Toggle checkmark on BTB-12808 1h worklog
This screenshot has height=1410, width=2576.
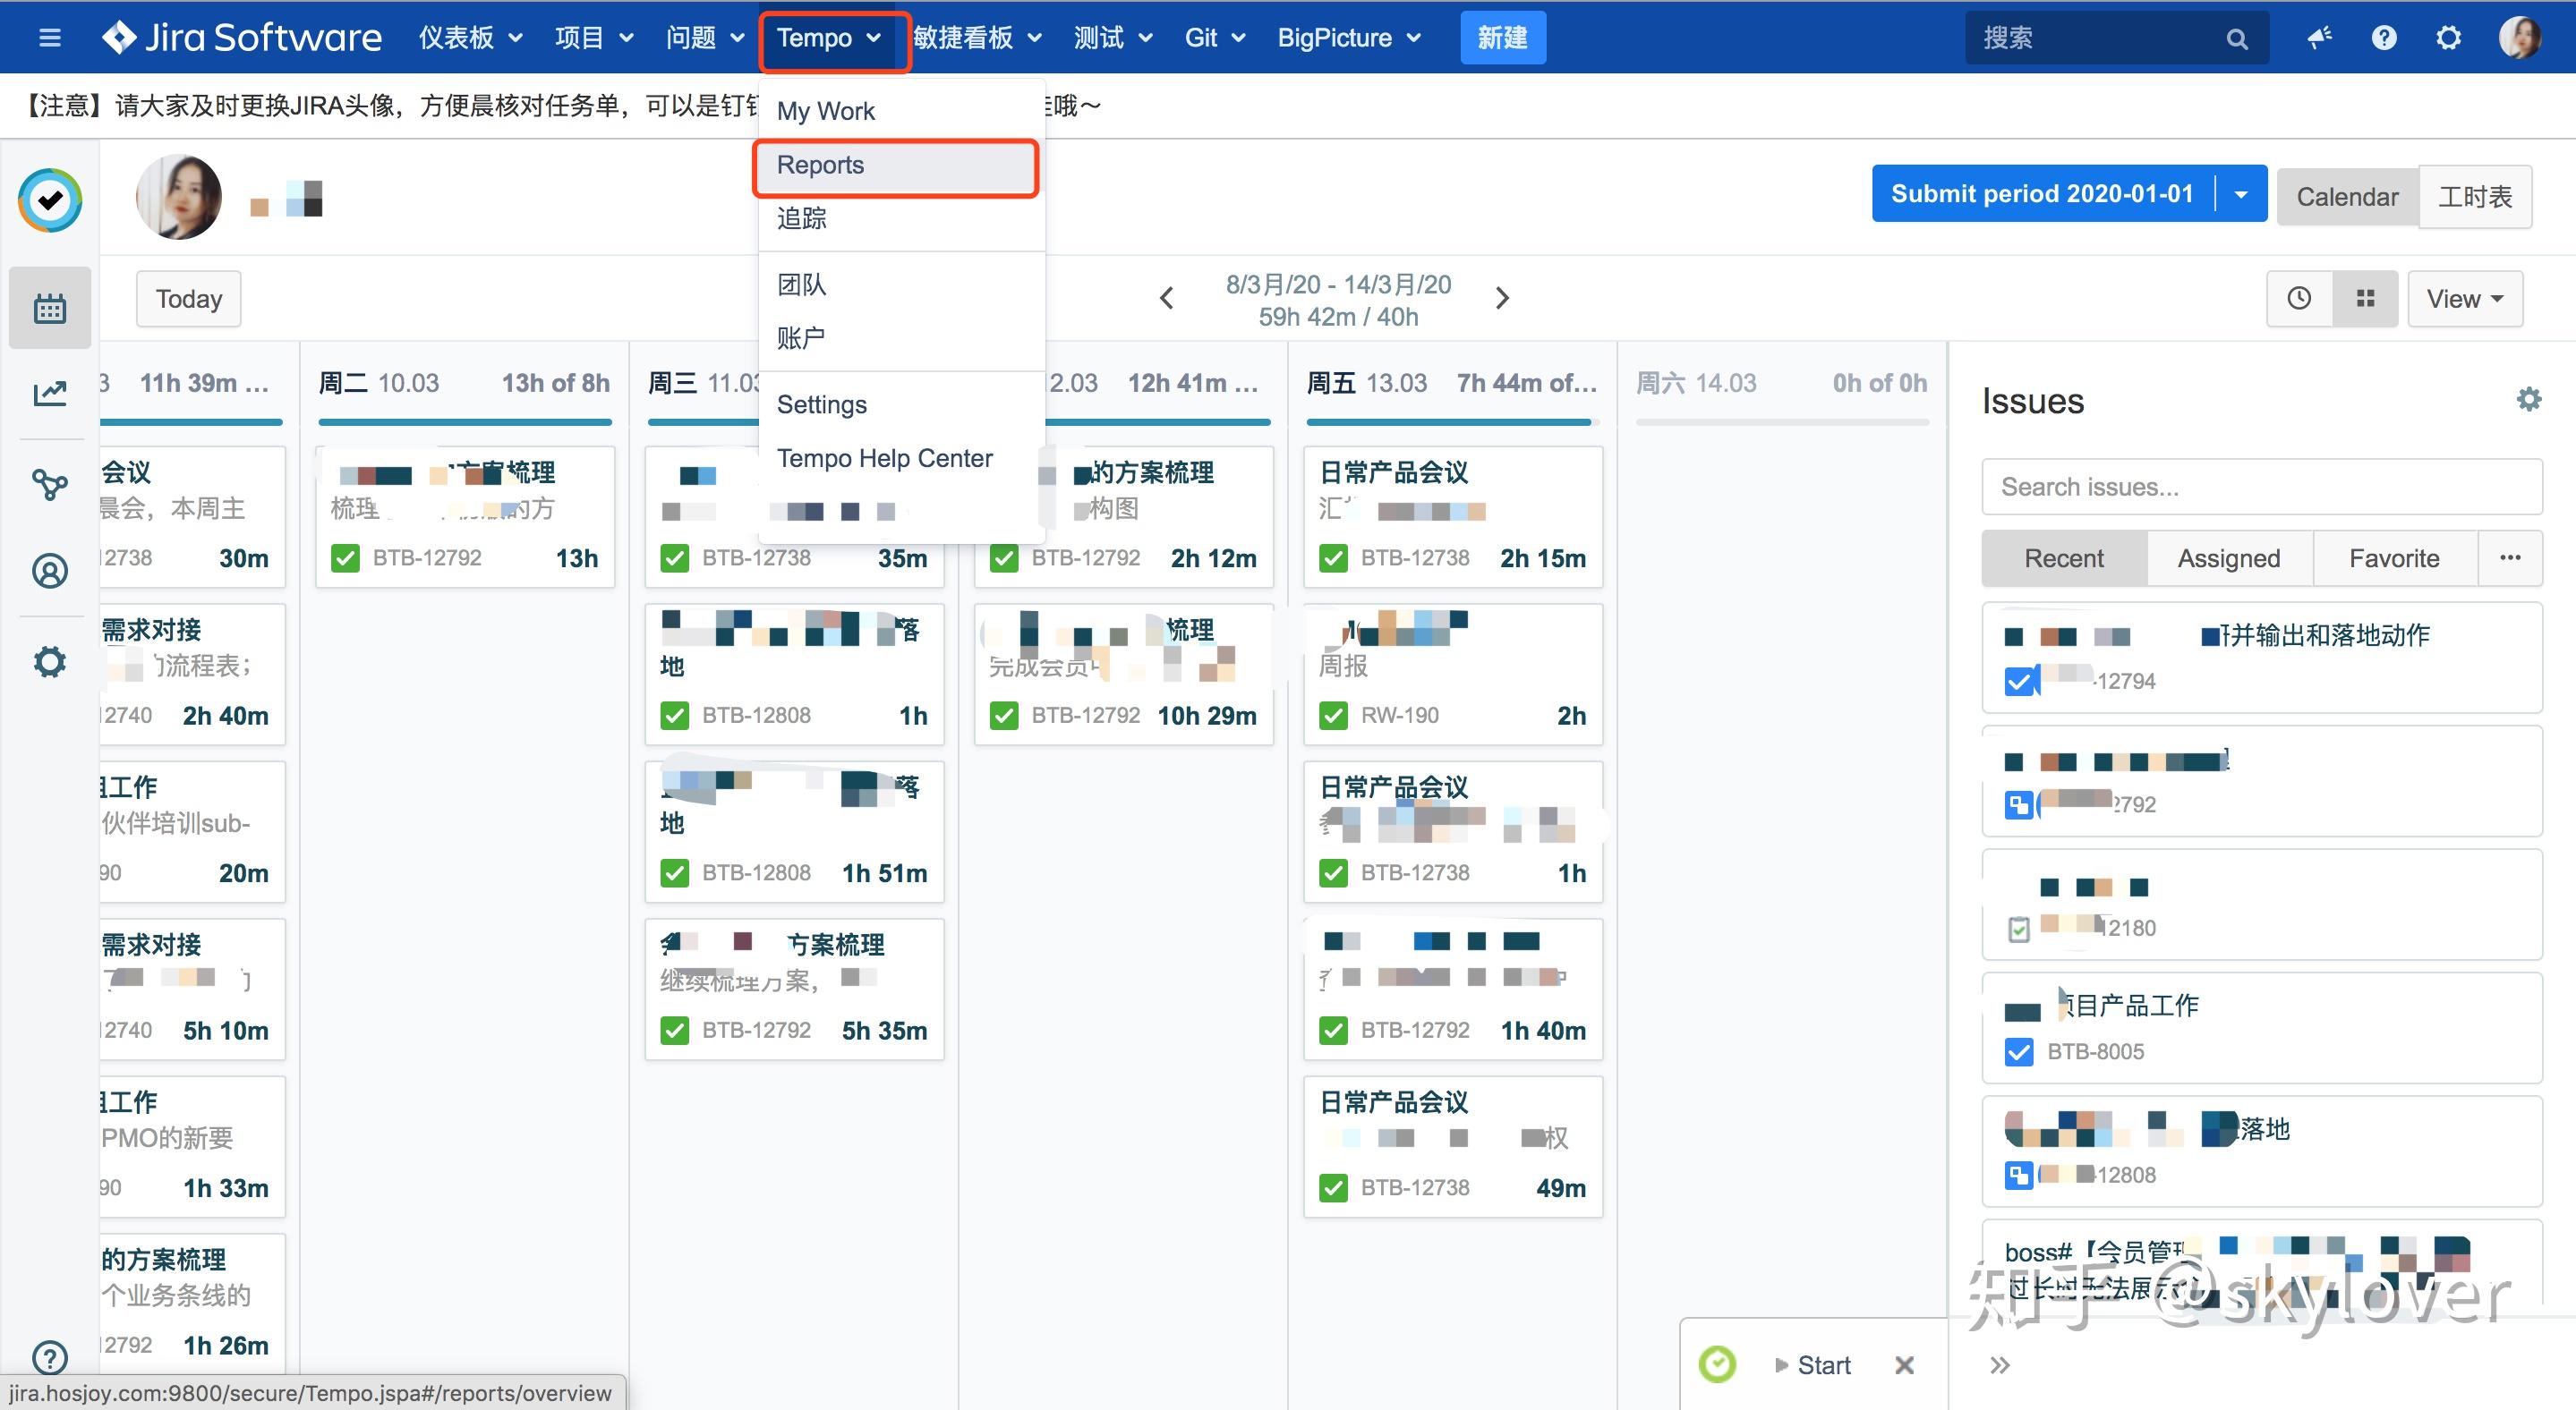point(675,716)
